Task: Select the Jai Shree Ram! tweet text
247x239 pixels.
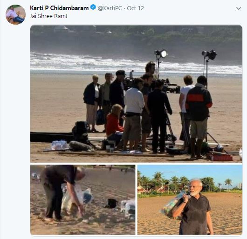Action: pos(48,16)
